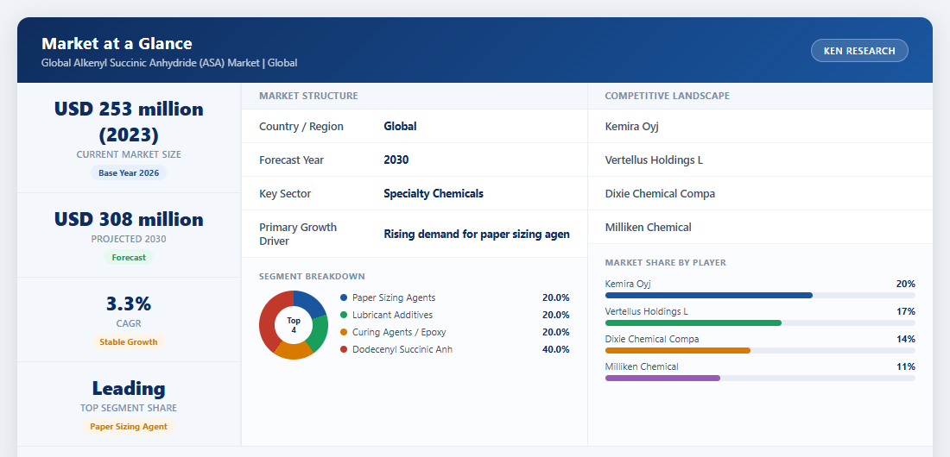Click the 'Curing Agents / Epoxy' legend label
This screenshot has height=457, width=950.
(x=399, y=332)
